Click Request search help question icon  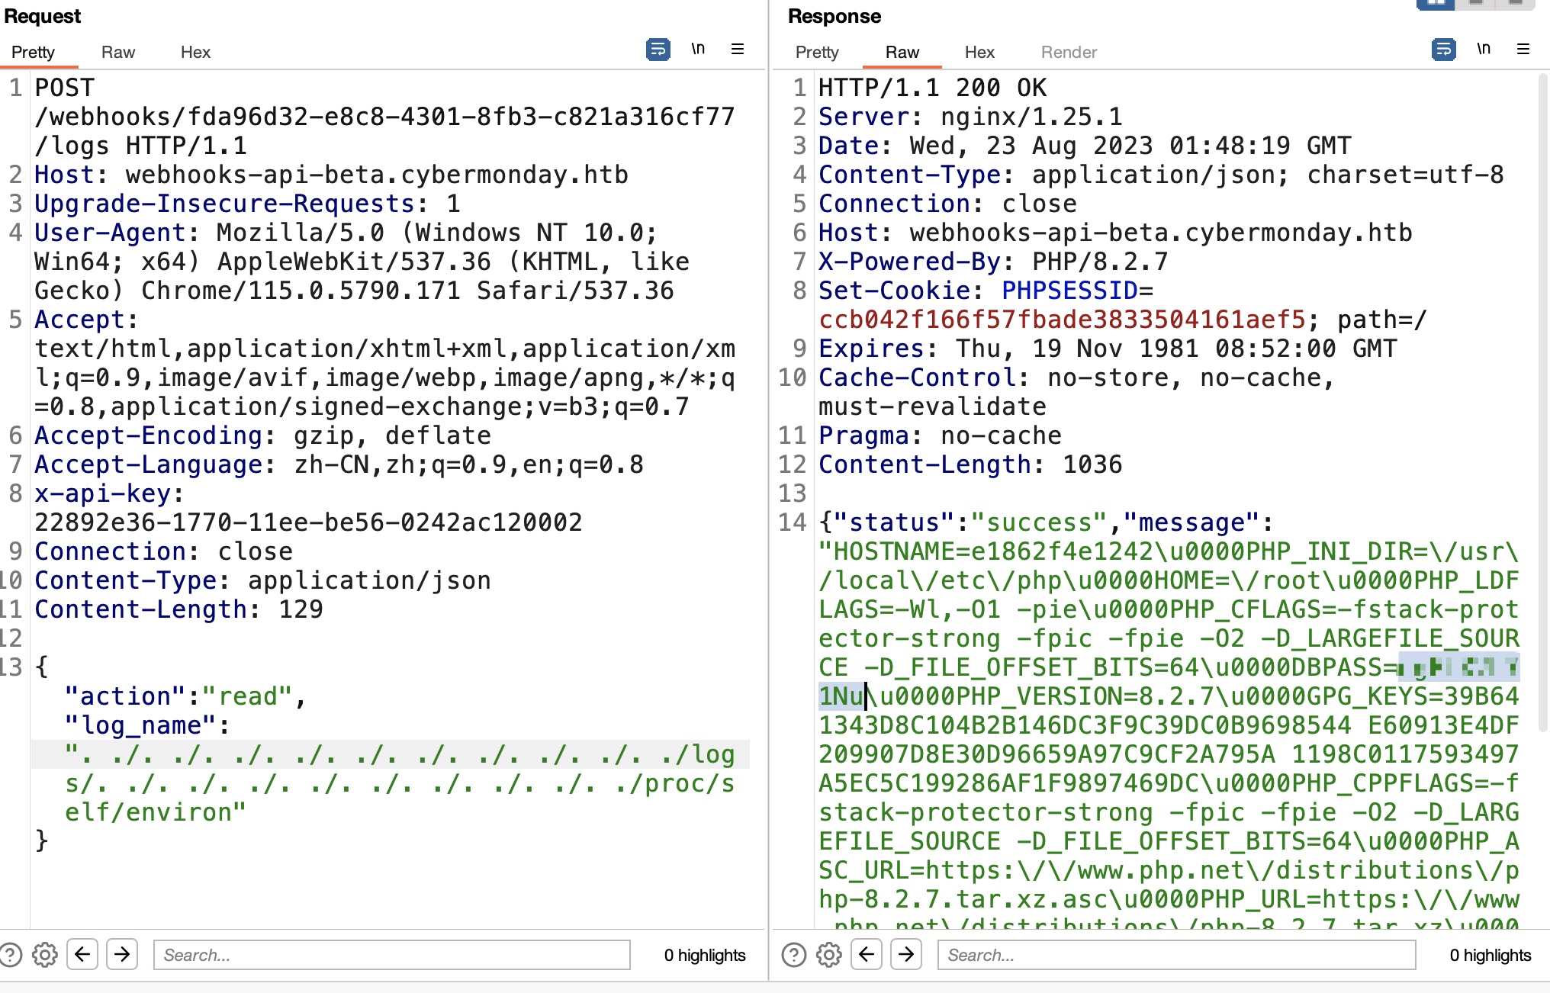[11, 955]
